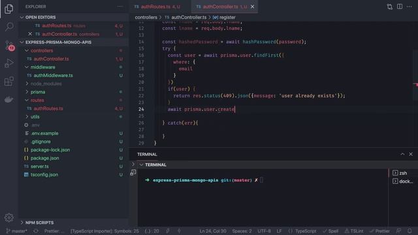Screen dimensions: 418x235
Task: Click Spell checker status item
Action: pos(330,231)
